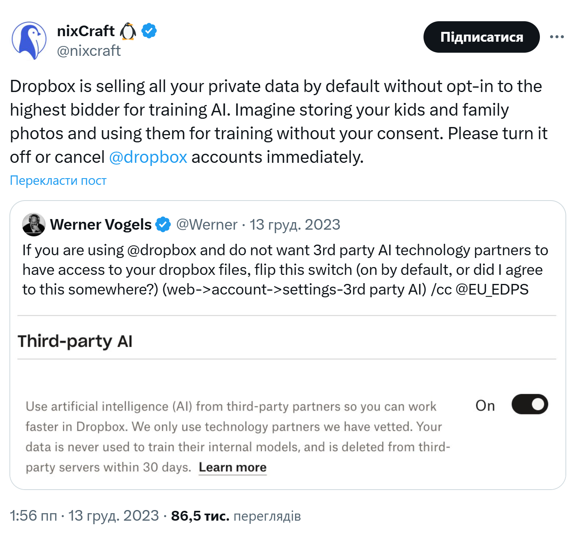Open nixCraft's profile avatar

[29, 41]
